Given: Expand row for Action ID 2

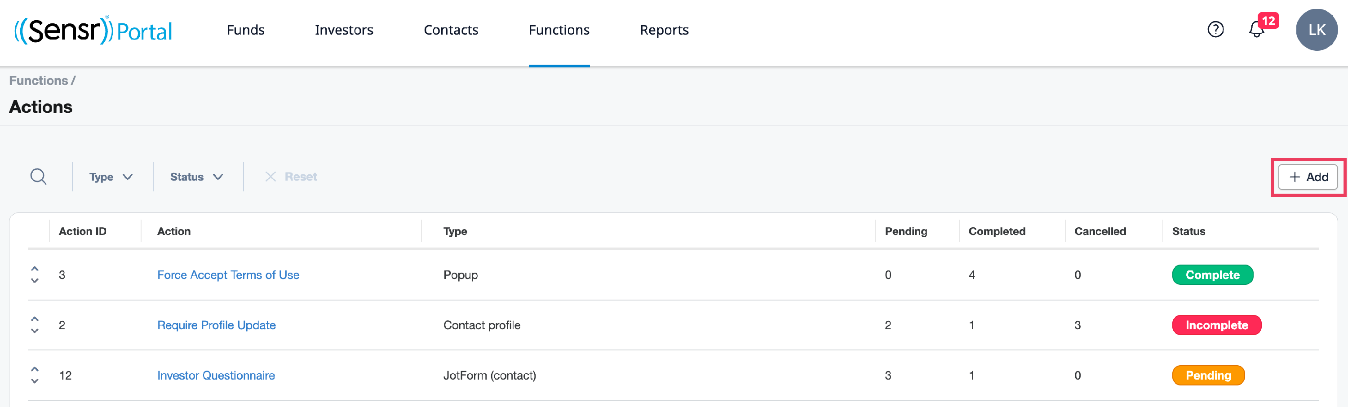Looking at the screenshot, I should click(35, 325).
